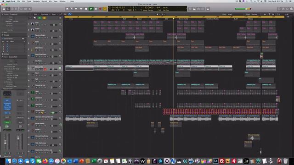
Task: Stop playback with the Stop button
Action: point(86,9)
